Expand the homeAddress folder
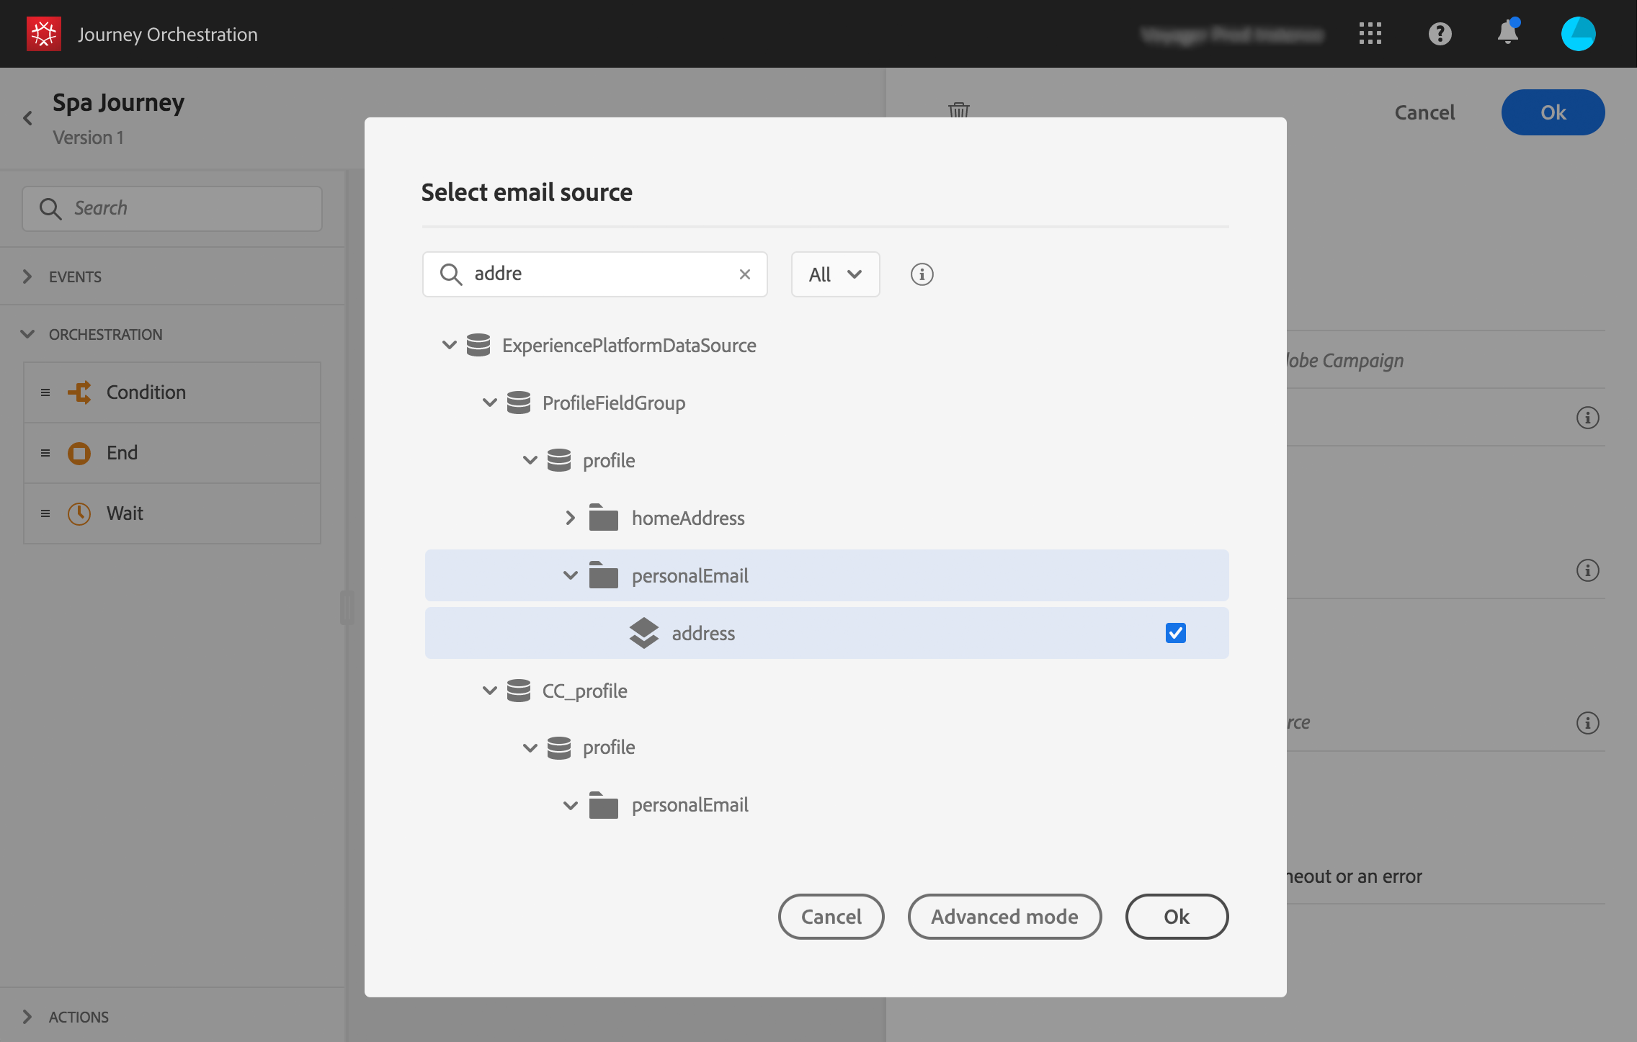This screenshot has height=1042, width=1637. tap(570, 518)
